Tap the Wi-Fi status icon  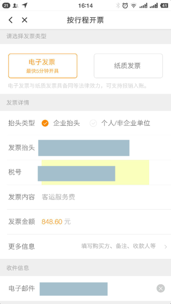coord(133,6)
